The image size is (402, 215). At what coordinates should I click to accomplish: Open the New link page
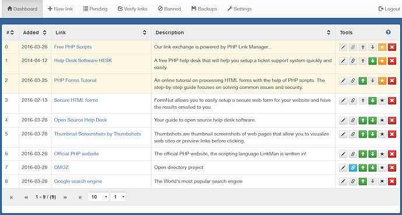[x=60, y=9]
